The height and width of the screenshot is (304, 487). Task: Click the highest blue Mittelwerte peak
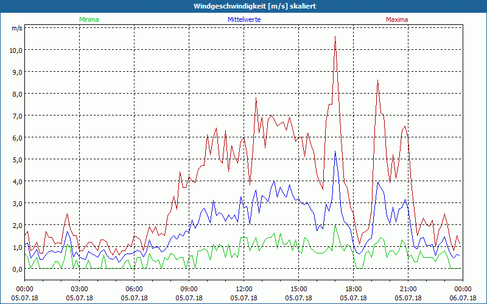pyautogui.click(x=335, y=151)
